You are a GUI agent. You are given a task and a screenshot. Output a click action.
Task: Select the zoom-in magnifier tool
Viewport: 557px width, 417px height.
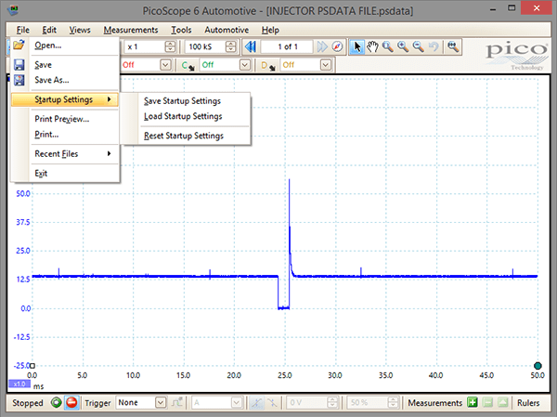403,46
